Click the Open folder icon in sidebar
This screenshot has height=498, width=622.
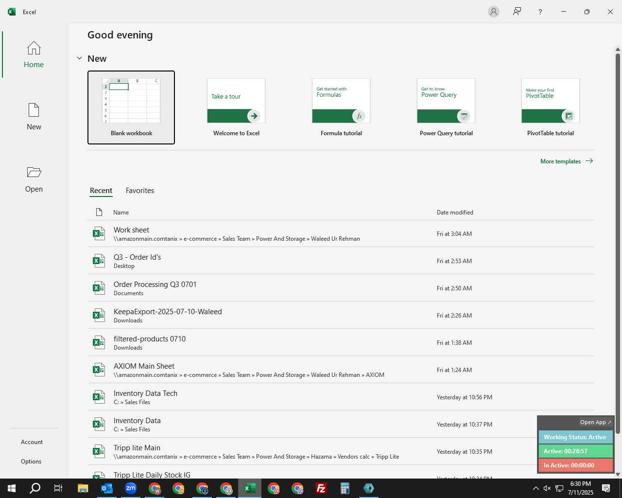click(x=34, y=172)
